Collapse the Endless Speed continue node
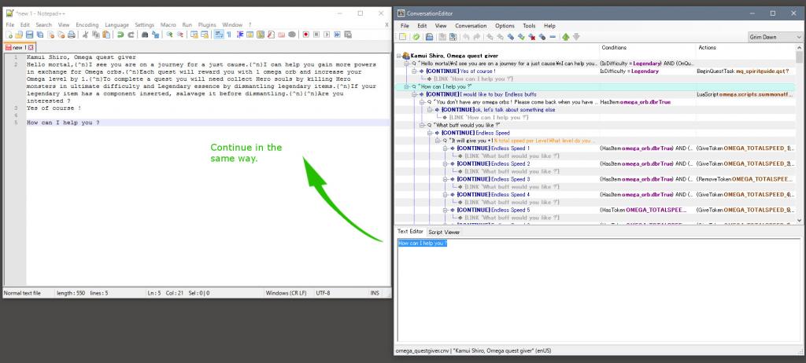The height and width of the screenshot is (363, 806). 430,133
